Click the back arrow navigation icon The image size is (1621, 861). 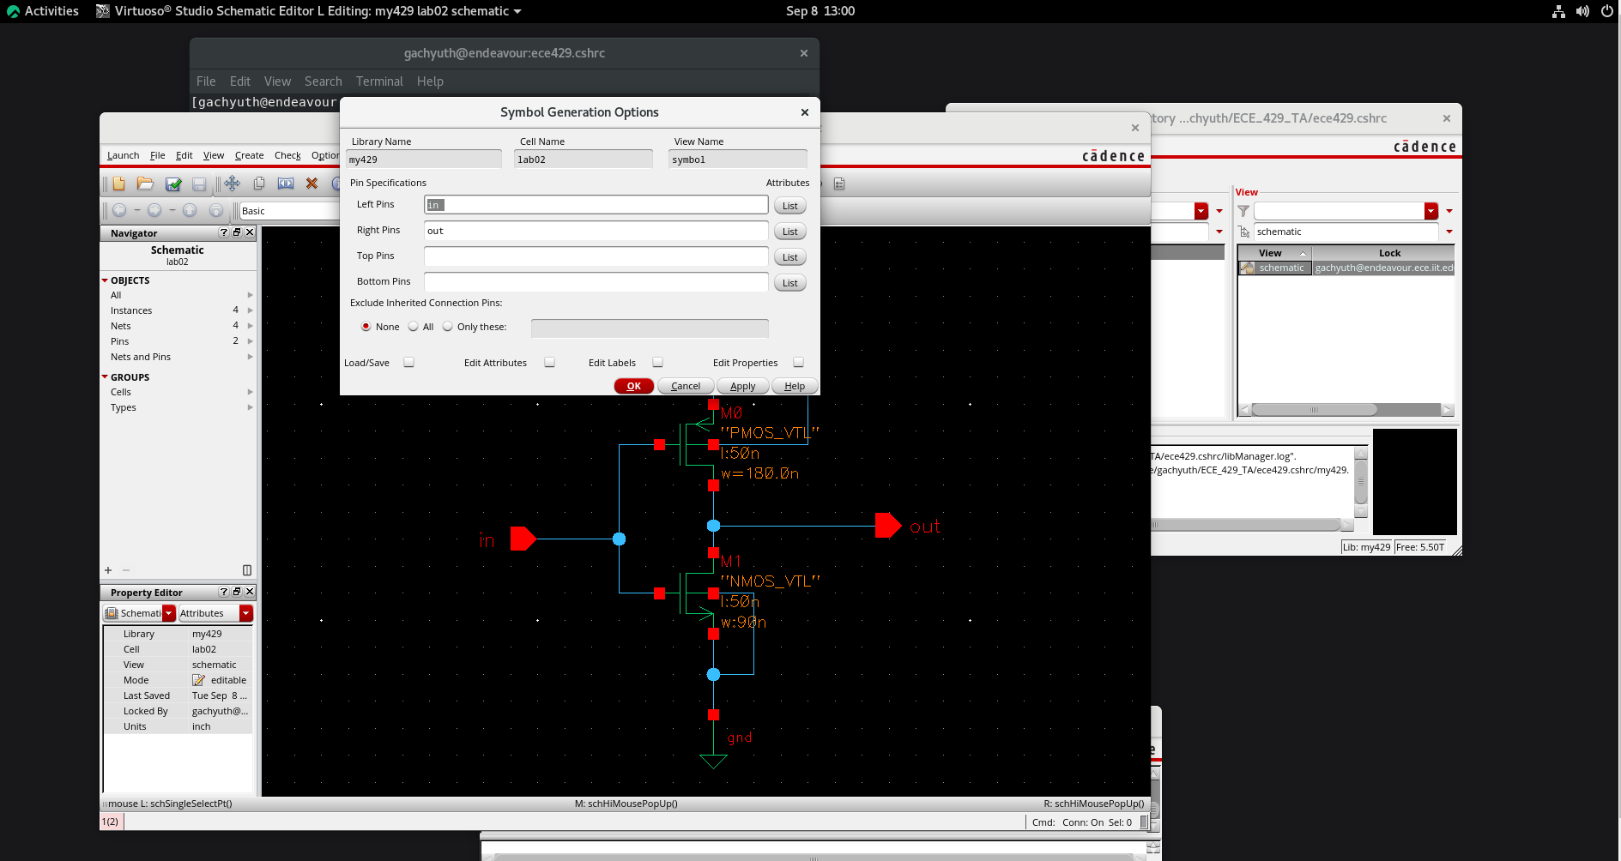119,210
